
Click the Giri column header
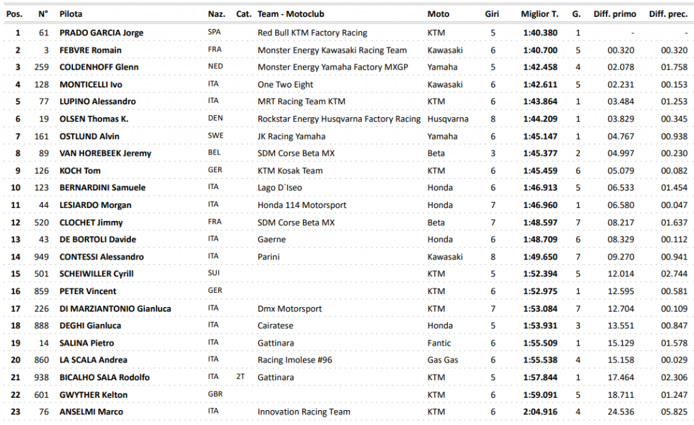(x=493, y=14)
